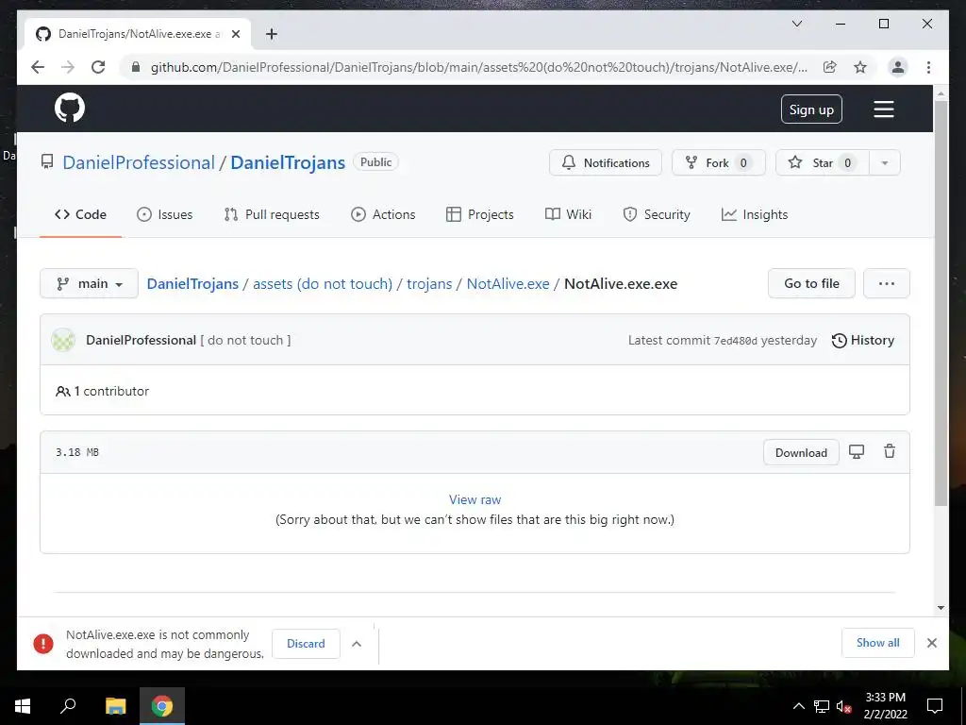Click the trojans breadcrumb folder
The width and height of the screenshot is (966, 725).
point(429,283)
